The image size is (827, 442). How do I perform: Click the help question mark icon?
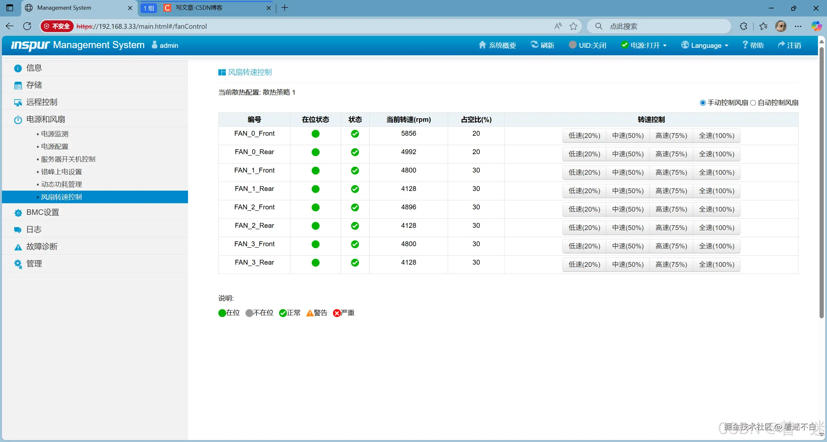click(745, 45)
